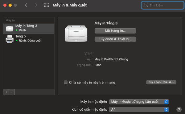Open the Mở Hàng In print queue
Screen dimensions: 185x114
click(115, 31)
